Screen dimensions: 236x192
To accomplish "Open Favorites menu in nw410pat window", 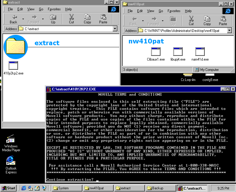I will click(x=174, y=11).
